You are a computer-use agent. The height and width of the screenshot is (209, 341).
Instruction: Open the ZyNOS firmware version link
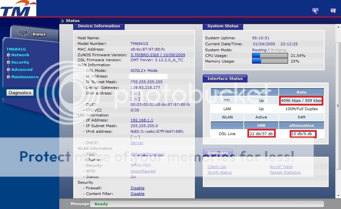click(158, 55)
